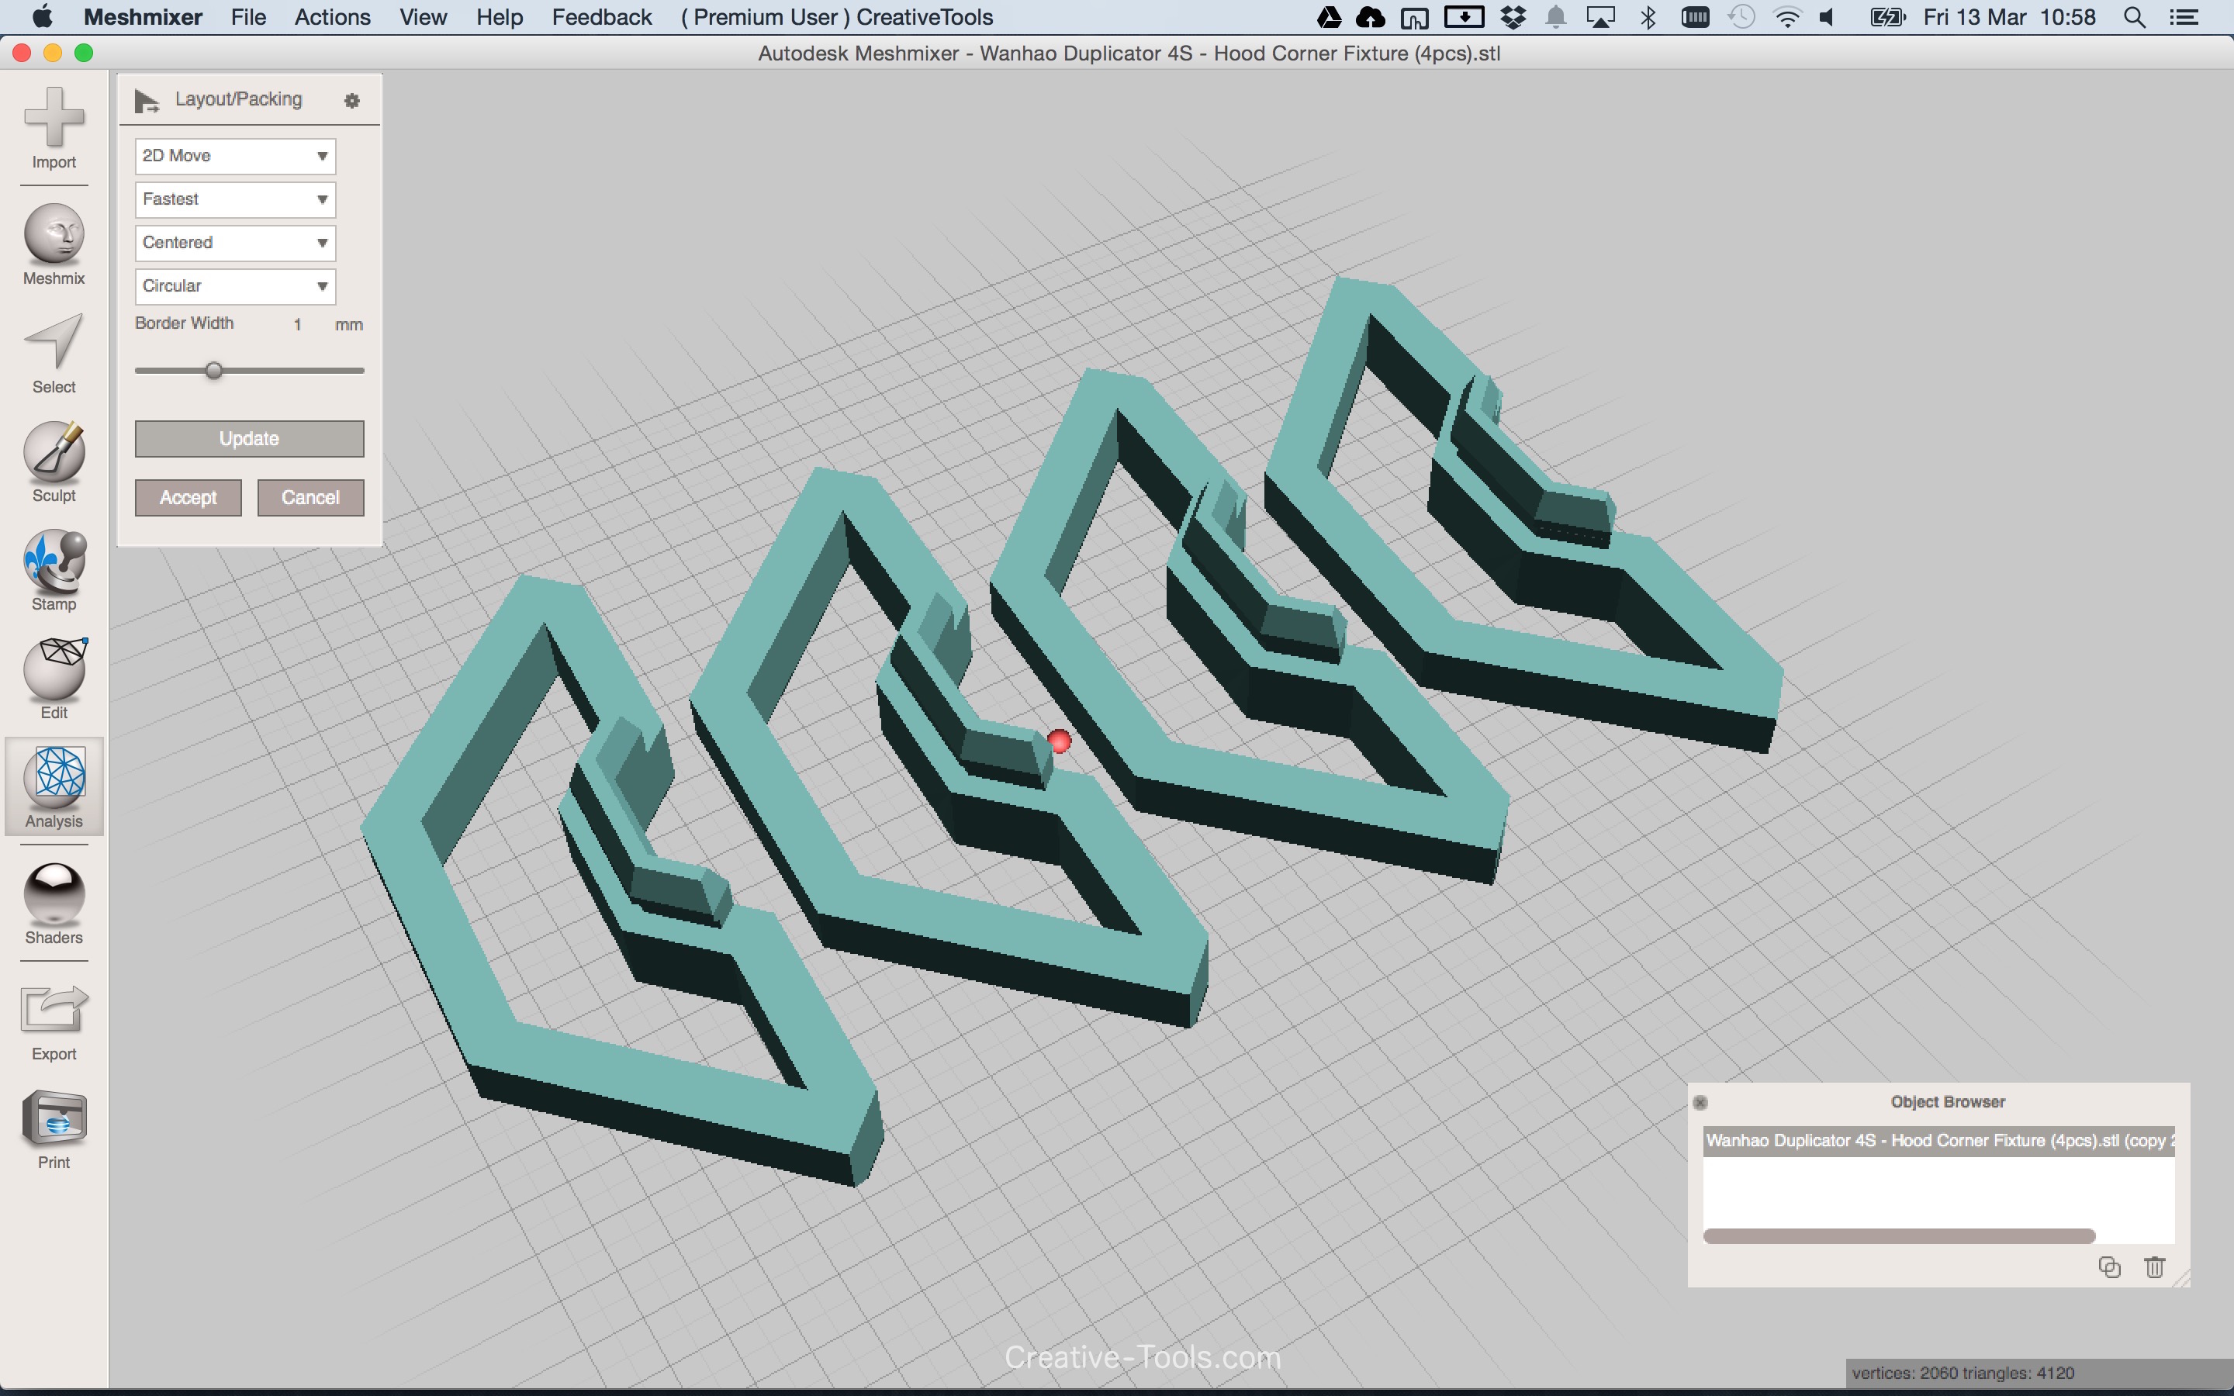
Task: Open the 2D Move dropdown
Action: point(235,156)
